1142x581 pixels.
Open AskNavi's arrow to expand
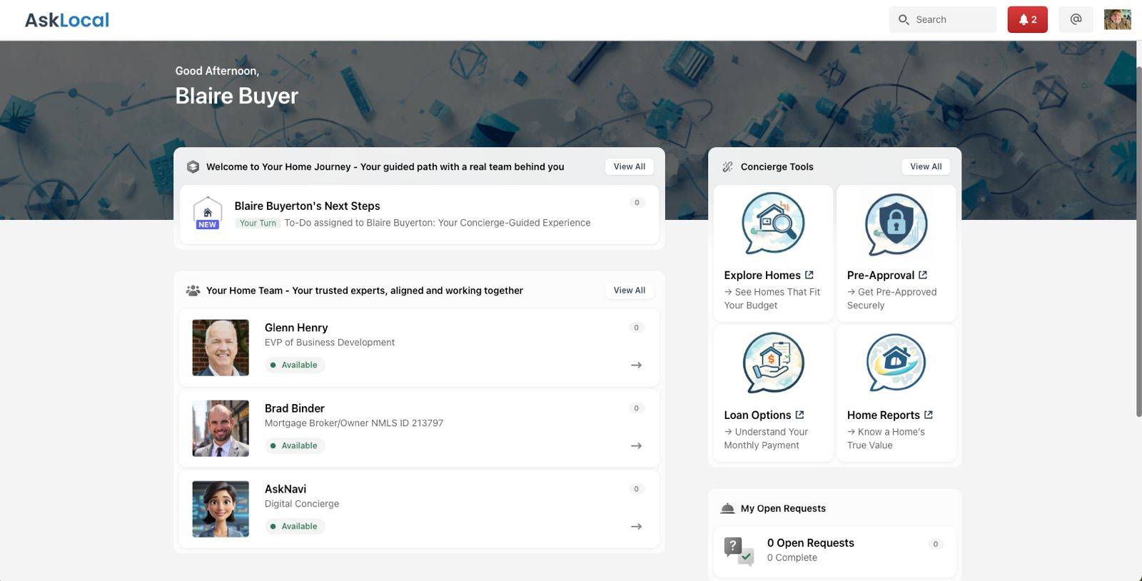pos(636,527)
